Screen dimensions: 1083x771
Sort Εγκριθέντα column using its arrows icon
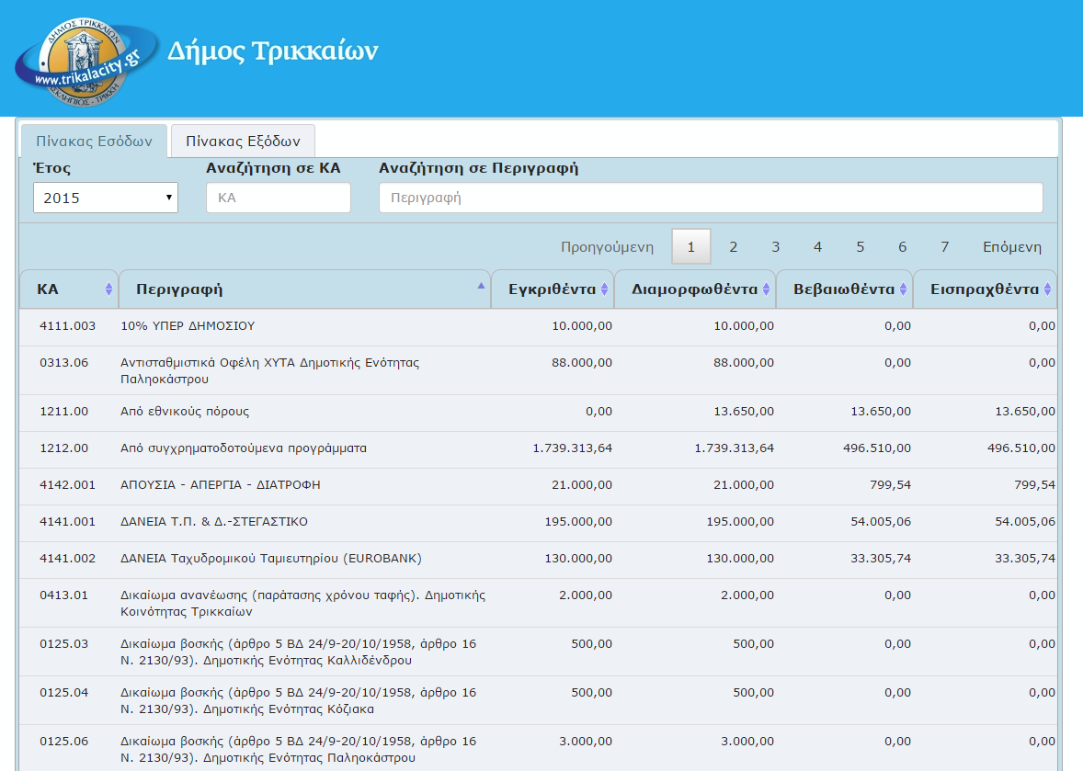coord(604,289)
